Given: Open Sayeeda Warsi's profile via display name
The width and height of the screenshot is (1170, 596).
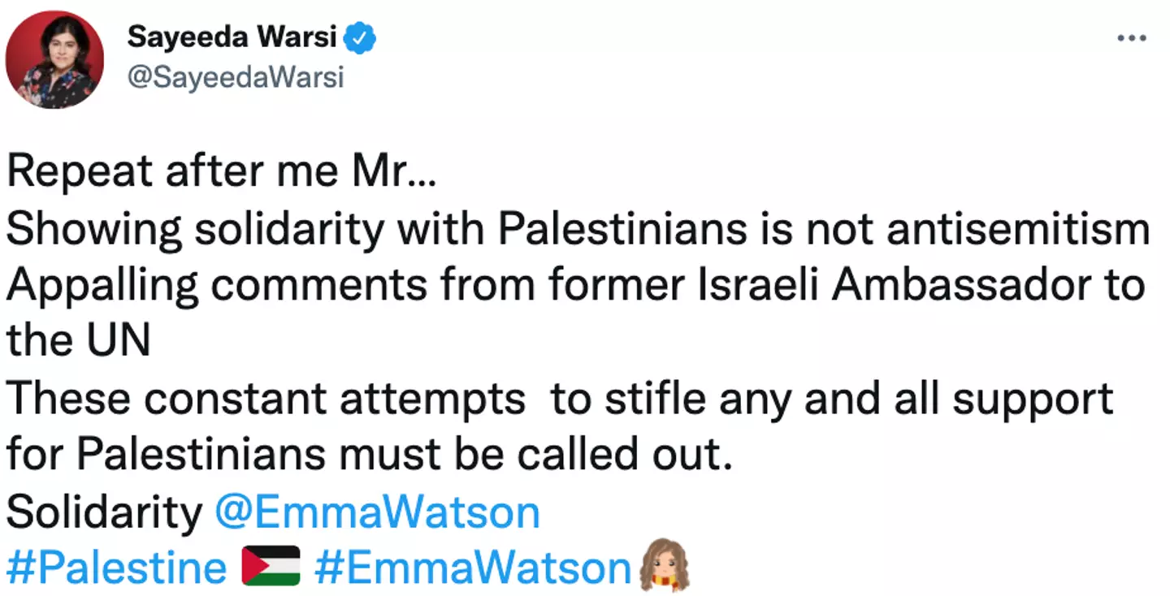Looking at the screenshot, I should (236, 36).
